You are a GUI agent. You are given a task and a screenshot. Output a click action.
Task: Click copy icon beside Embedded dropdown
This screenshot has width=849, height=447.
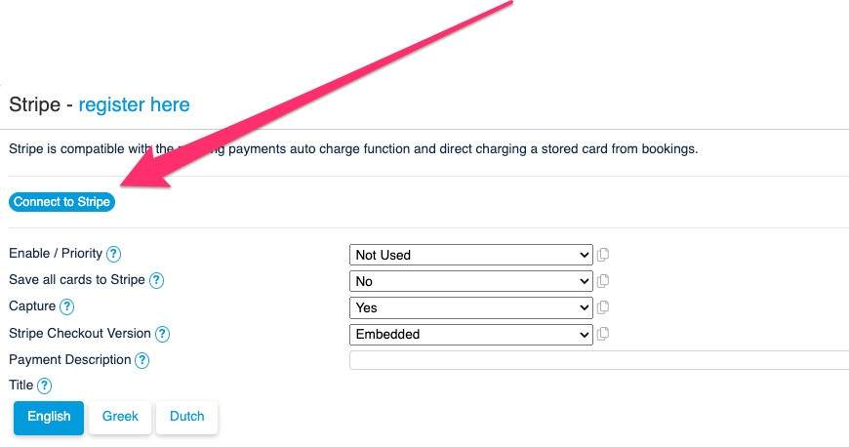coord(603,334)
